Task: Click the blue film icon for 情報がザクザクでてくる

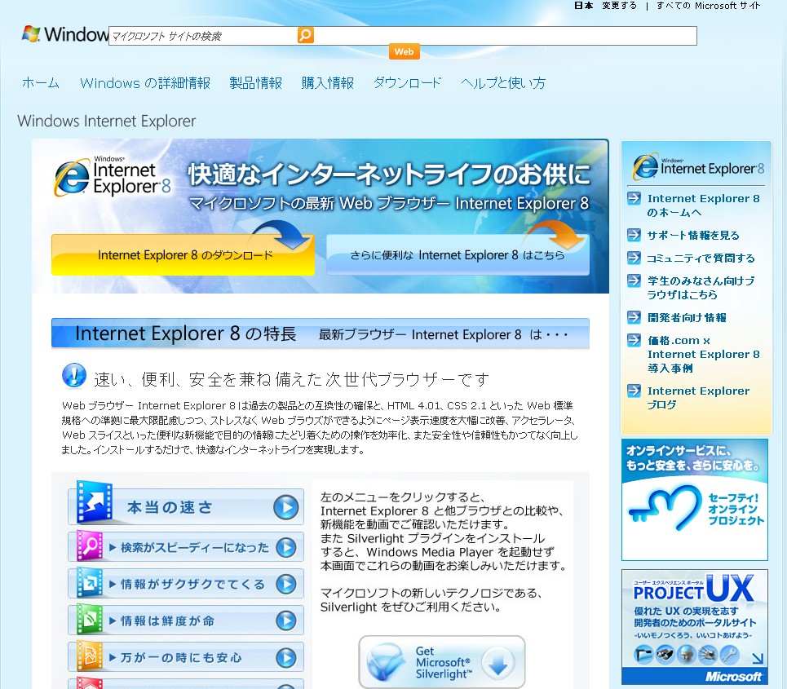Action: (x=90, y=582)
